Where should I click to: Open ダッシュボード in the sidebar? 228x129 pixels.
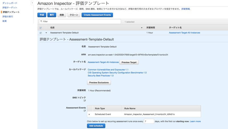pyautogui.click(x=10, y=3)
